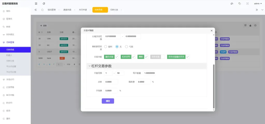This screenshot has width=265, height=124.
Task: Click the 手数范围 maximum input 50
Action: [x=120, y=73]
